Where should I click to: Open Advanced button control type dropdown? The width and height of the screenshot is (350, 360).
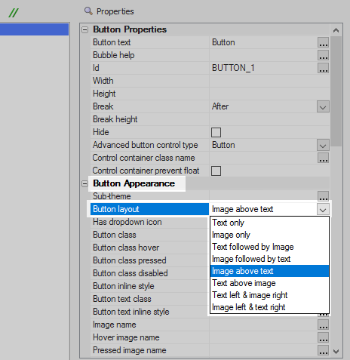tap(323, 145)
